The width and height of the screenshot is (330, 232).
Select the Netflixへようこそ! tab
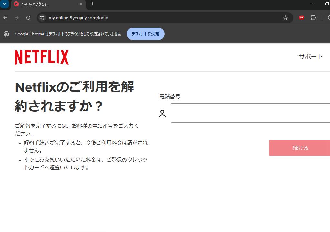tap(48, 4)
